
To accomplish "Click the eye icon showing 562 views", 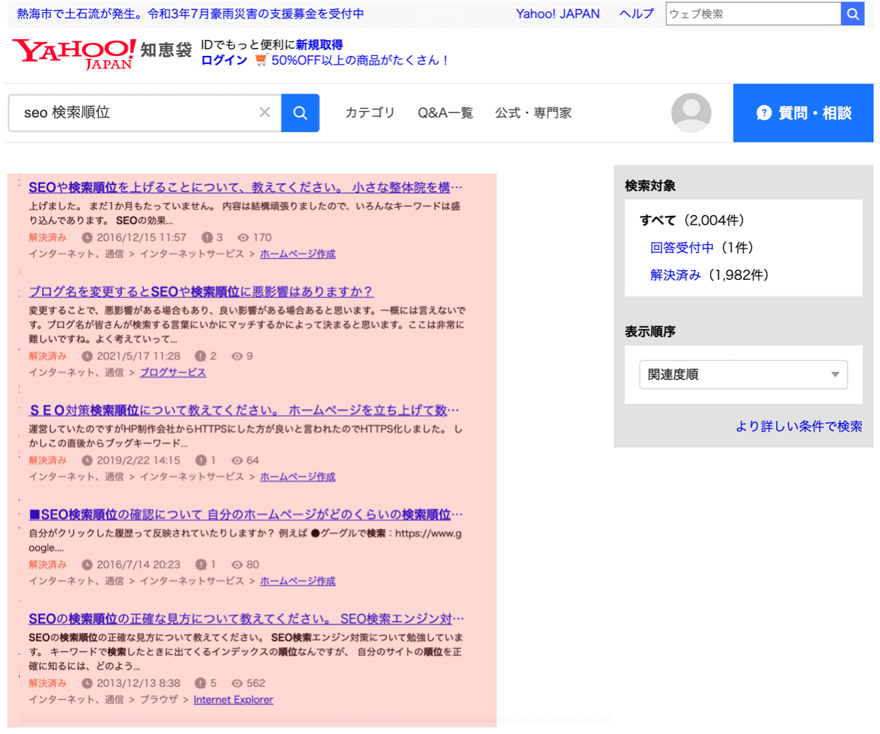I will point(238,683).
